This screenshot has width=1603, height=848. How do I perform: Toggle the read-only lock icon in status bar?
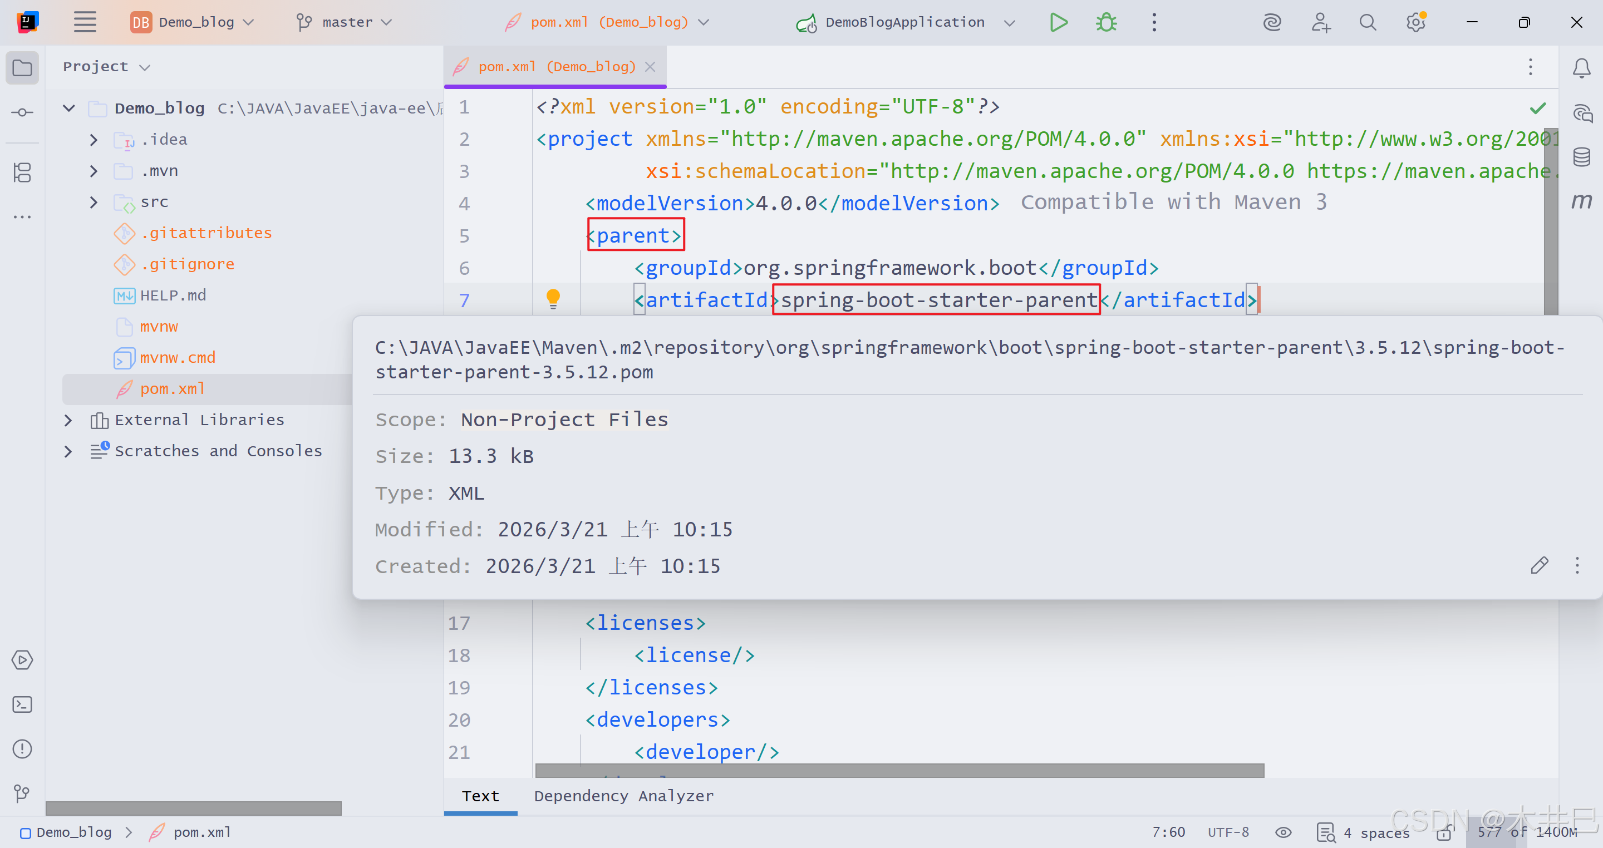(x=1444, y=832)
